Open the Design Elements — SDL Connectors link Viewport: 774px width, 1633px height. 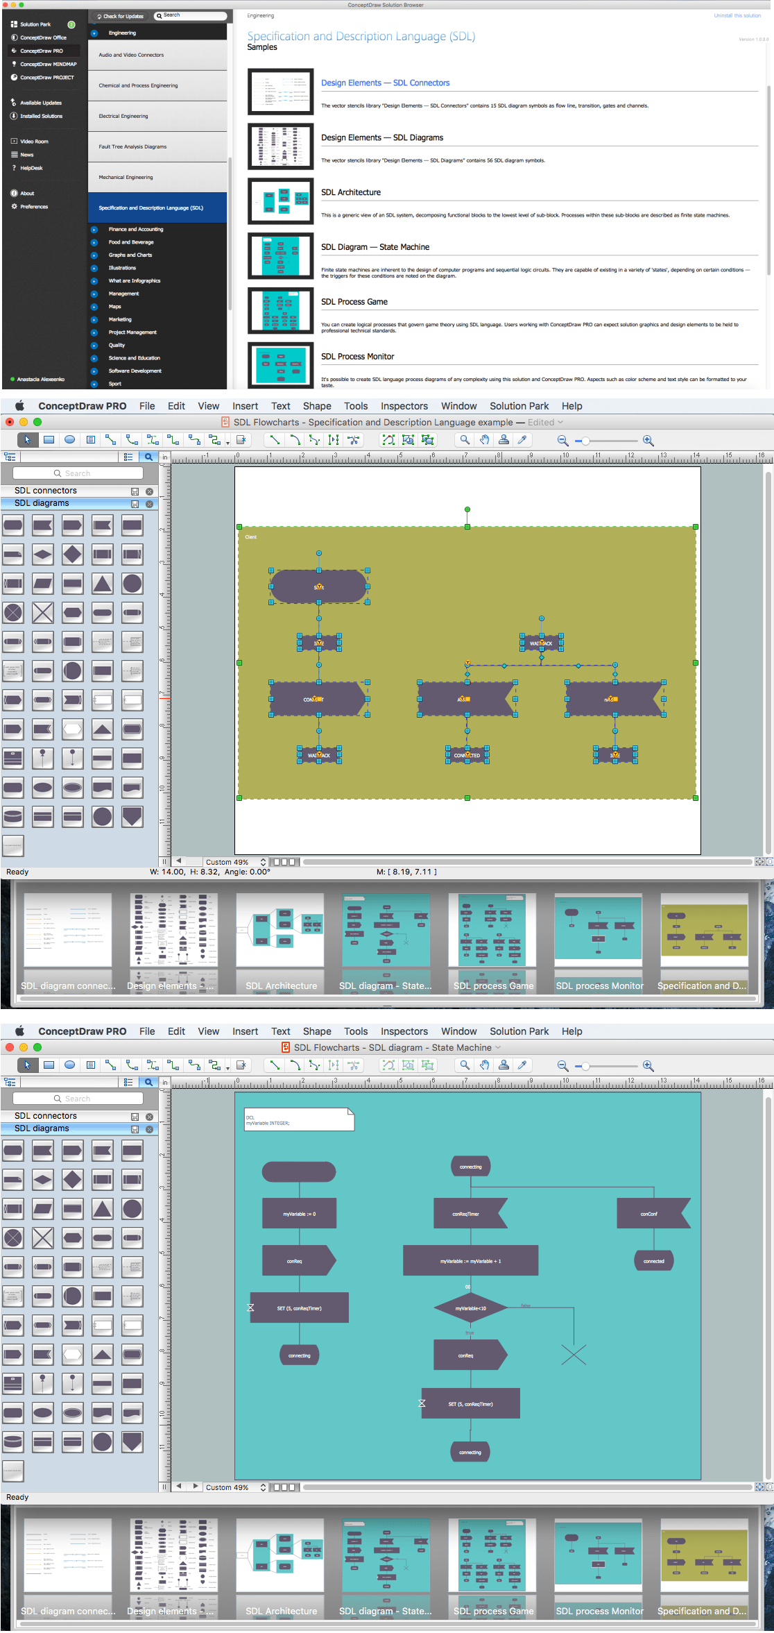pos(385,83)
